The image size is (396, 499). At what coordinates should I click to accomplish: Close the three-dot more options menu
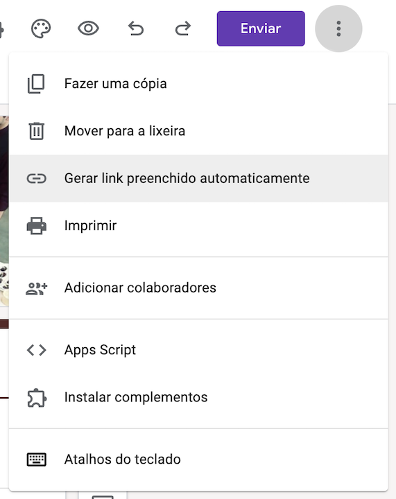pos(338,28)
